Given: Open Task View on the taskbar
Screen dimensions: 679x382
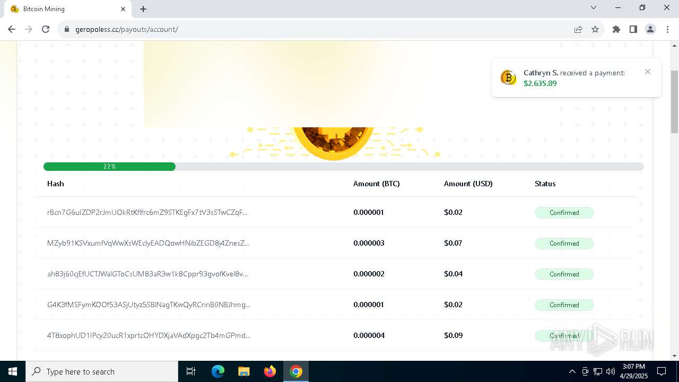Looking at the screenshot, I should pos(191,371).
